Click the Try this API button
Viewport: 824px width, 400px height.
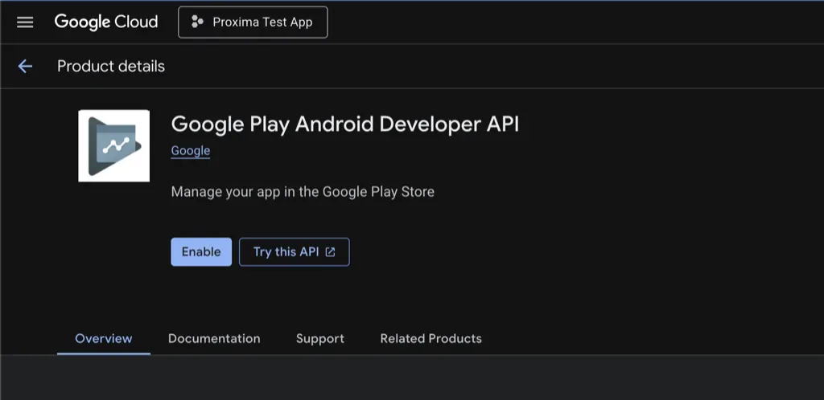[295, 251]
